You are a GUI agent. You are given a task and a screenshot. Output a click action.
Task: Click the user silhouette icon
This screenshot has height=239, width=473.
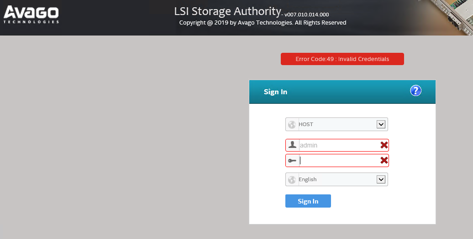coord(292,145)
